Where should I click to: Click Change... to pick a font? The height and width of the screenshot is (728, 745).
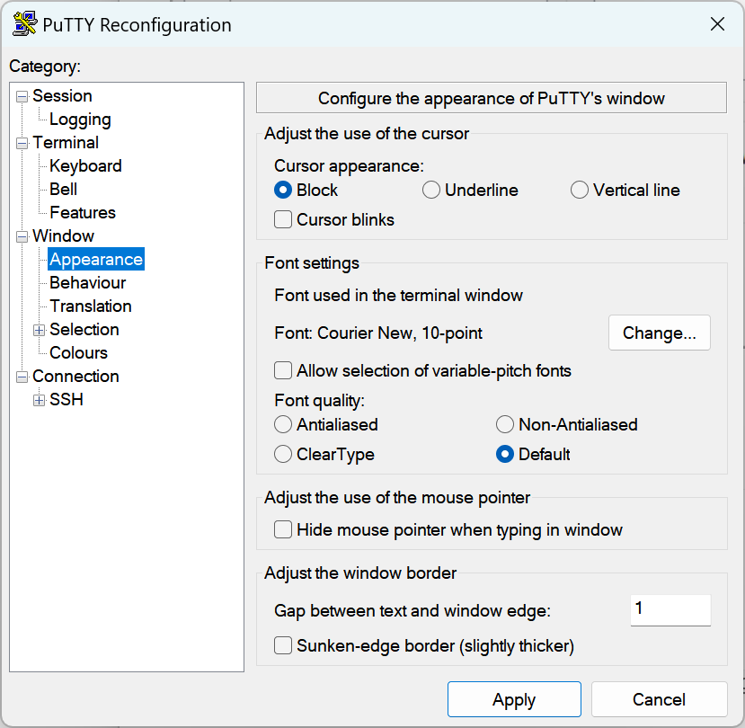pyautogui.click(x=659, y=333)
